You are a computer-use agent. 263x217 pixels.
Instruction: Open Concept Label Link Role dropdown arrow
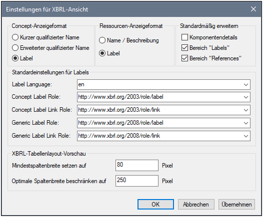(x=246, y=110)
